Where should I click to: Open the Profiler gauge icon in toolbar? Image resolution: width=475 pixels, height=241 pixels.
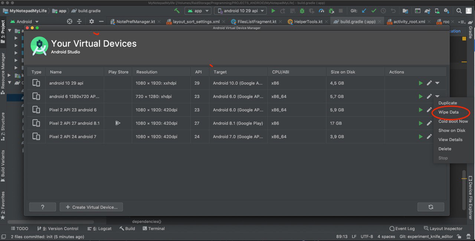point(321,11)
